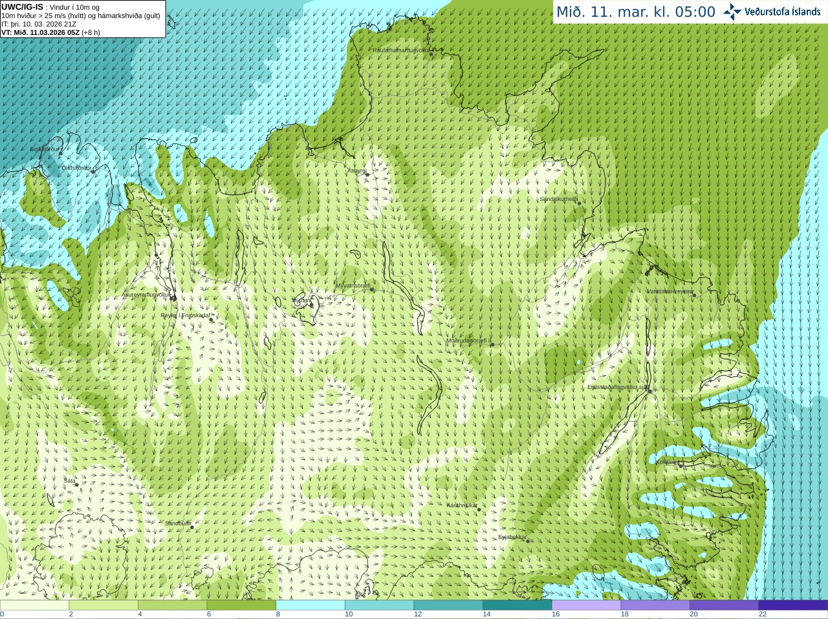The image size is (828, 619).
Task: Click the Sandvíkurheiði station marker
Action: (x=579, y=203)
